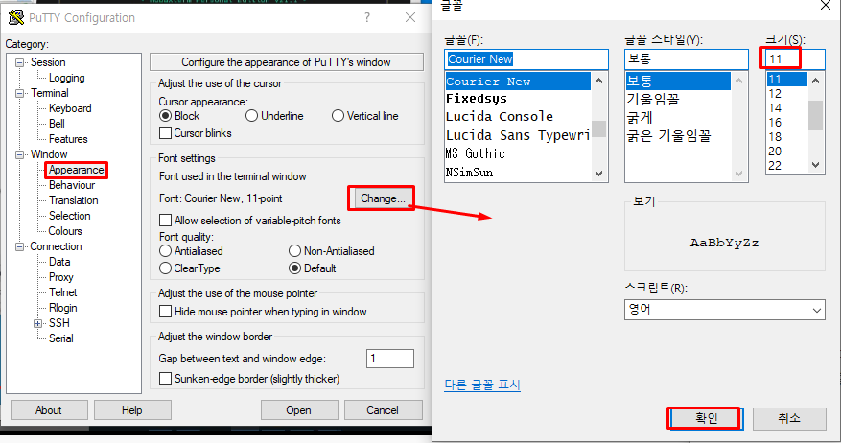The height and width of the screenshot is (443, 841).
Task: Enable Hide mouse pointer when typing
Action: (x=166, y=312)
